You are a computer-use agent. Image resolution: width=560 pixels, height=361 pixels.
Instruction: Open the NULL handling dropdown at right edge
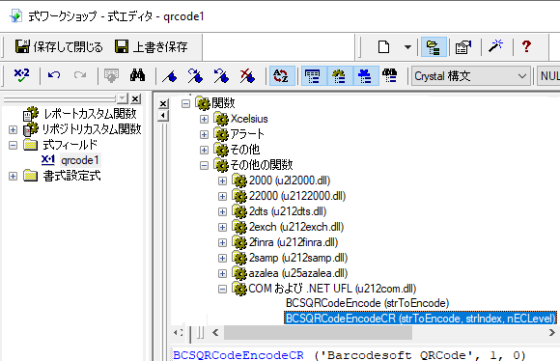[549, 76]
